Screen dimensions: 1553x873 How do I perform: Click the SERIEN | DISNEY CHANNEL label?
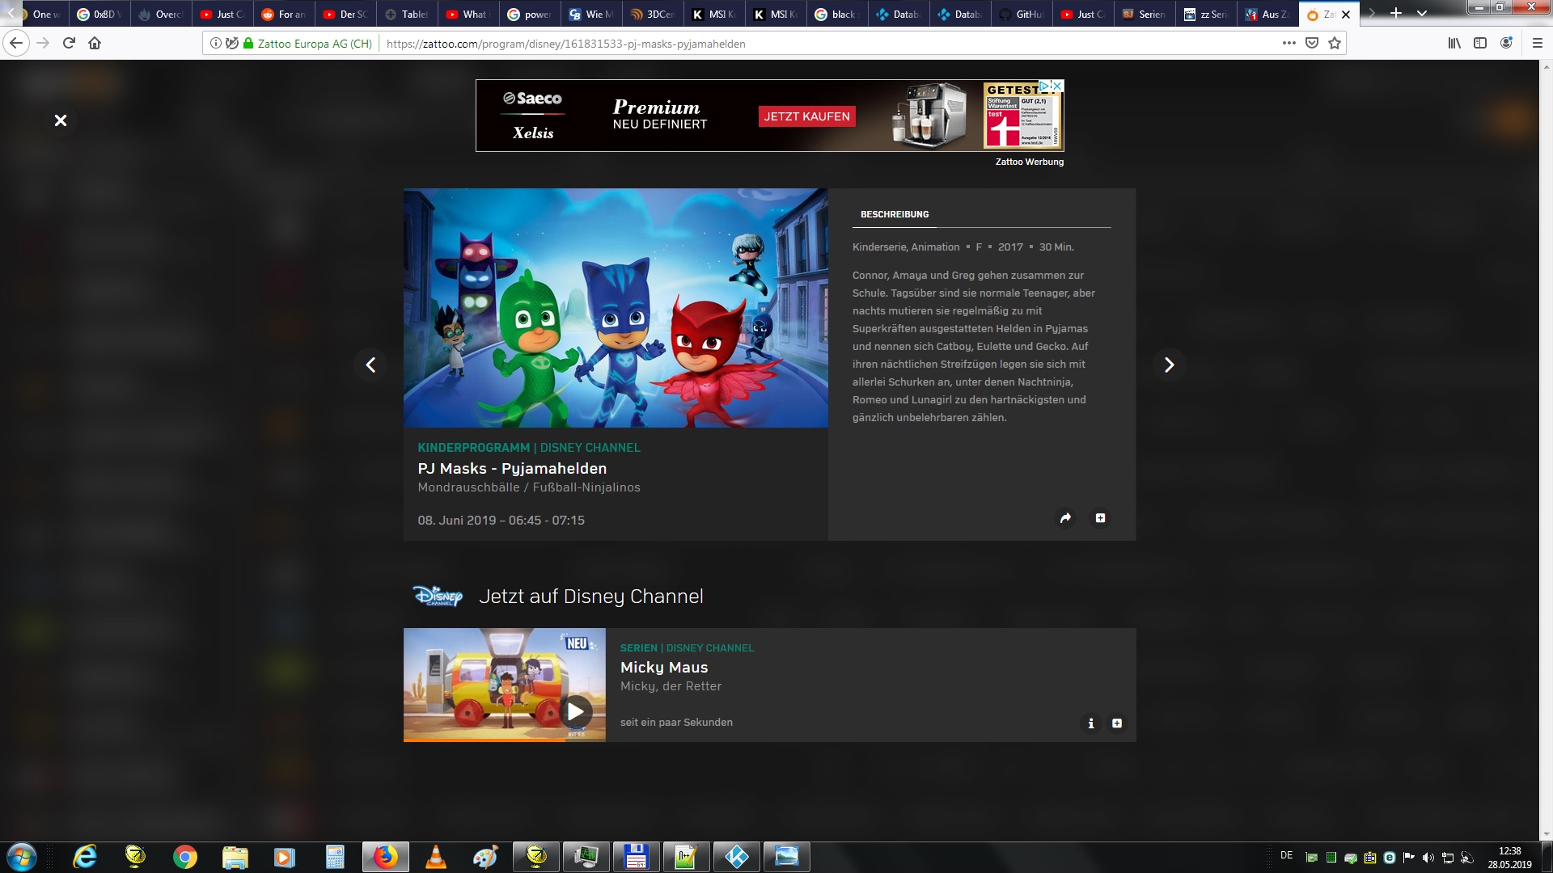pos(687,648)
